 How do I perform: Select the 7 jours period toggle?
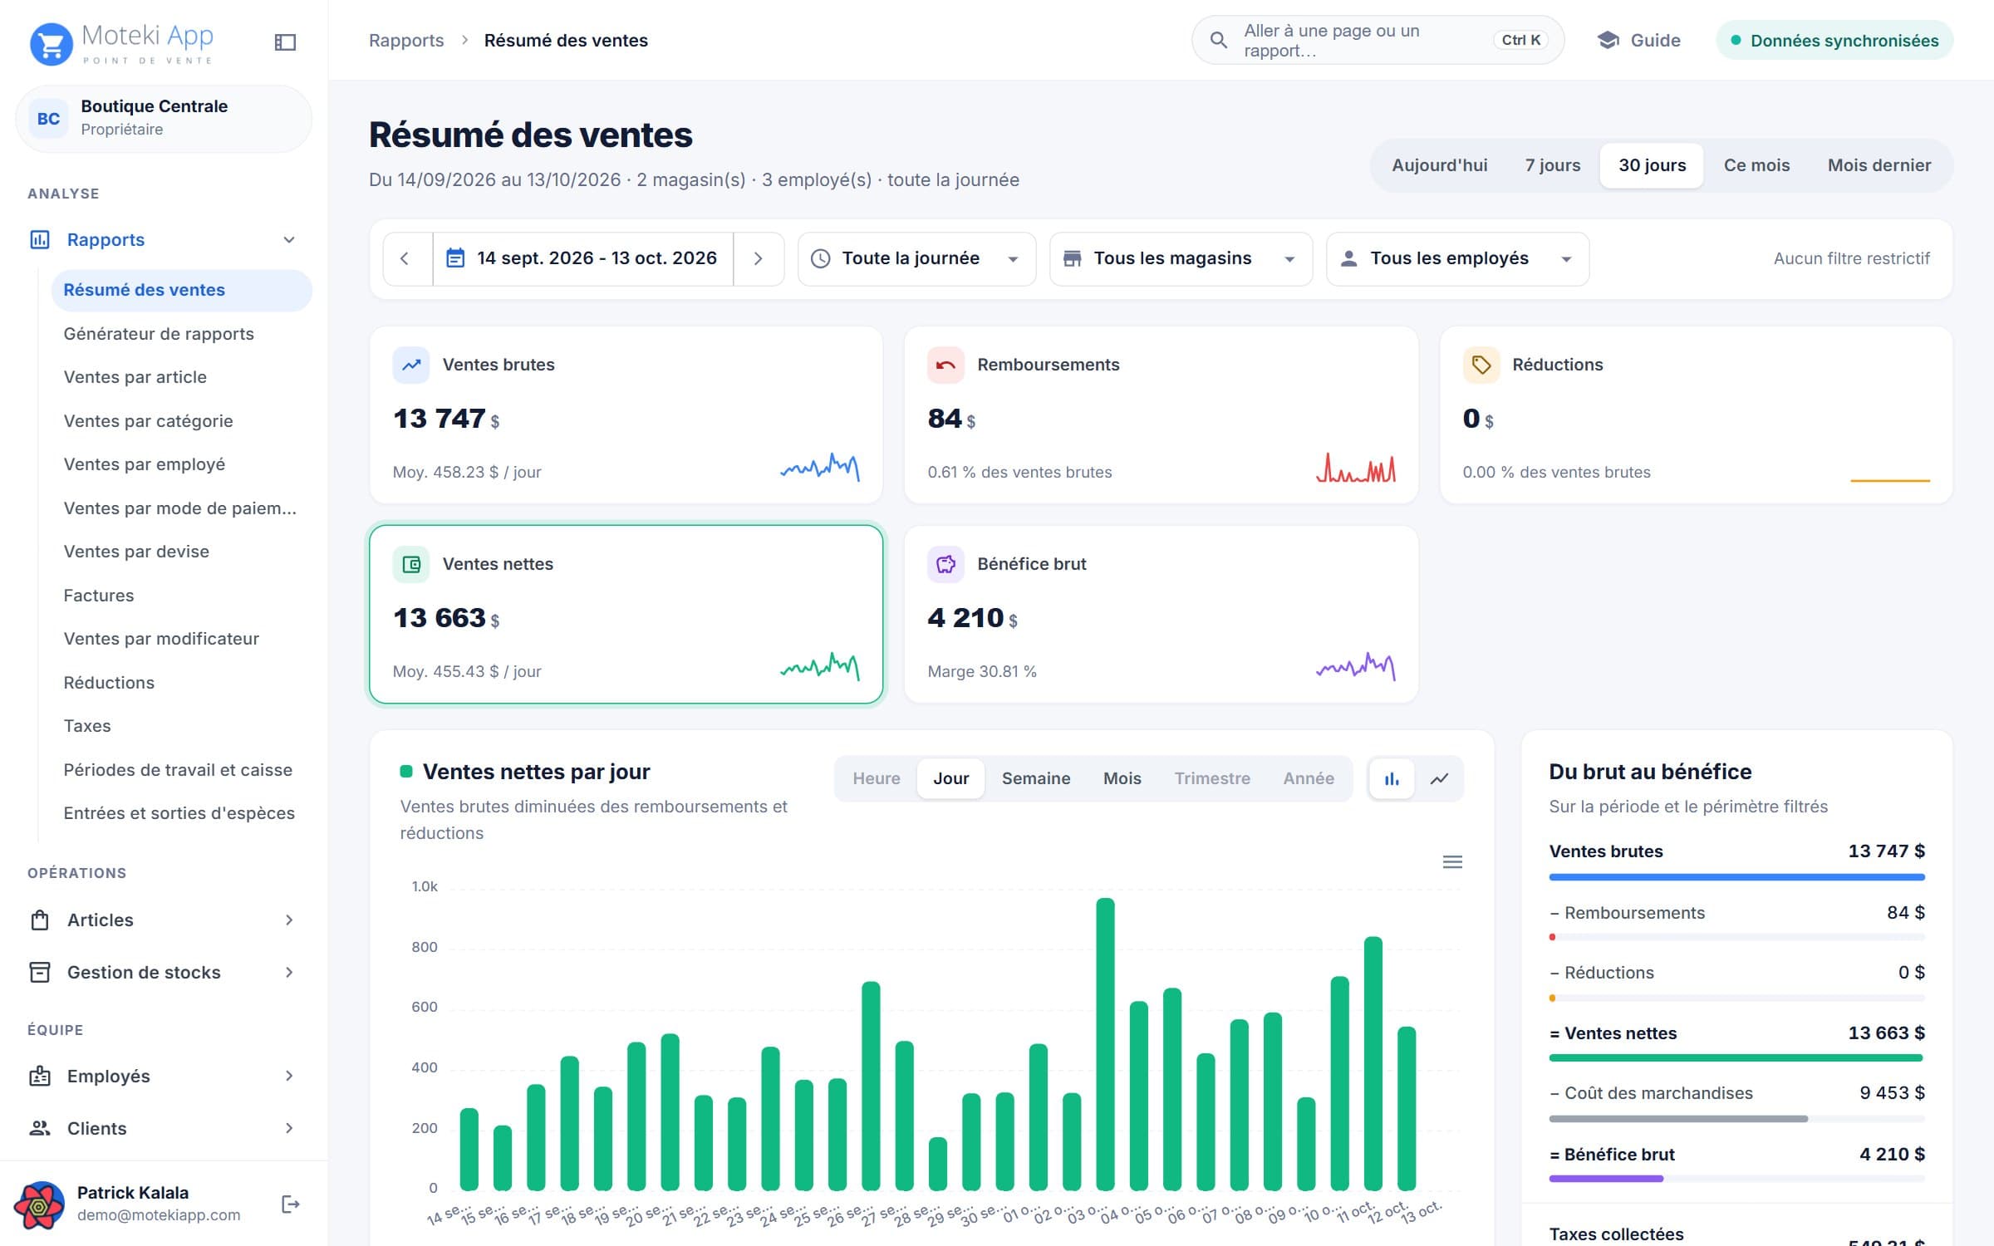pos(1553,165)
